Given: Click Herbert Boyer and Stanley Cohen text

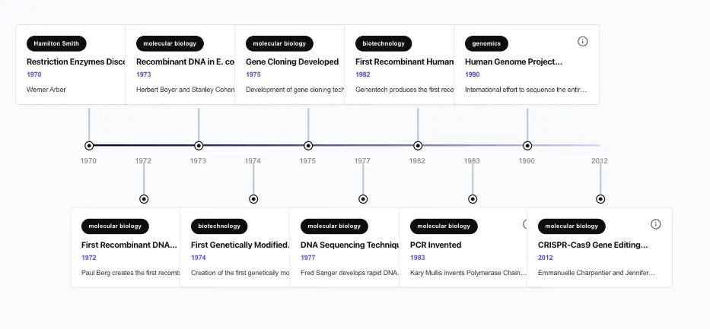Looking at the screenshot, I should click(x=185, y=90).
